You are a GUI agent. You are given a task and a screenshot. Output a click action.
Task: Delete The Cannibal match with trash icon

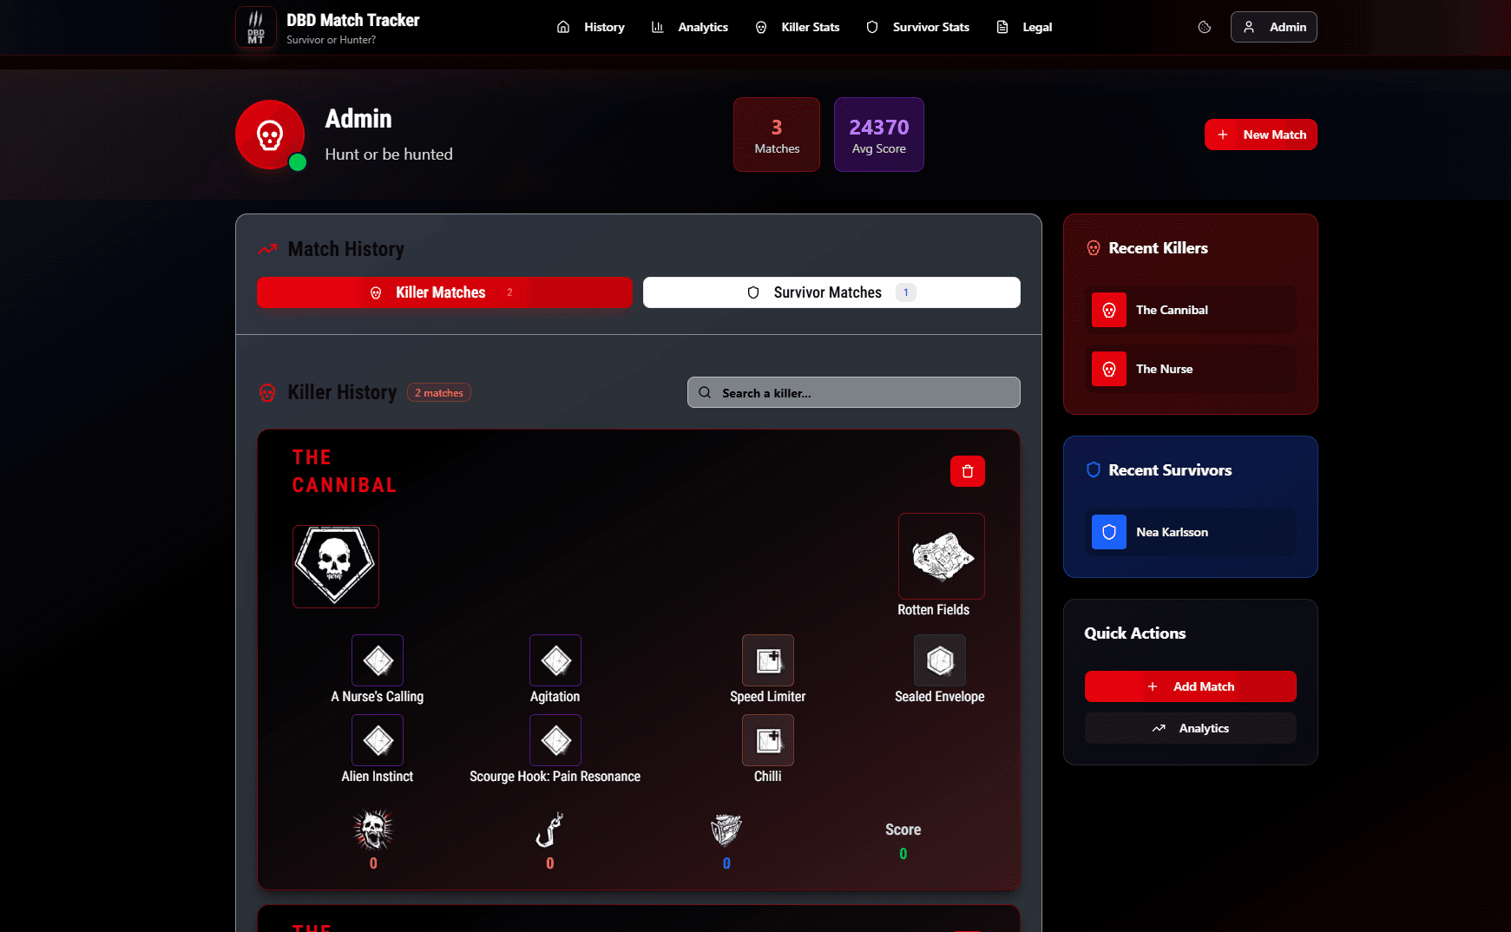pos(968,471)
